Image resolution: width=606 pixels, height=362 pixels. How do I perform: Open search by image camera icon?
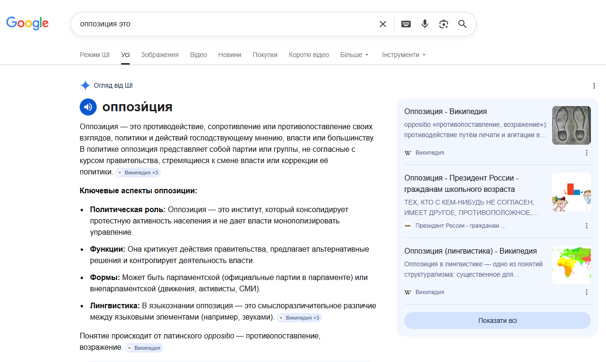click(443, 24)
